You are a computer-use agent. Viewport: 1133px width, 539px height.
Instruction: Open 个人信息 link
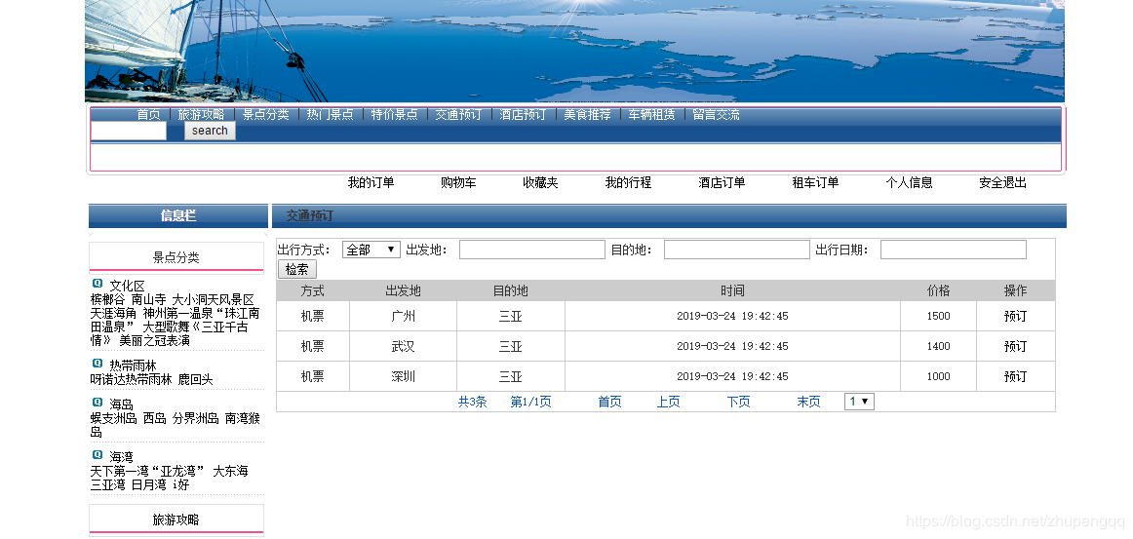[x=909, y=183]
